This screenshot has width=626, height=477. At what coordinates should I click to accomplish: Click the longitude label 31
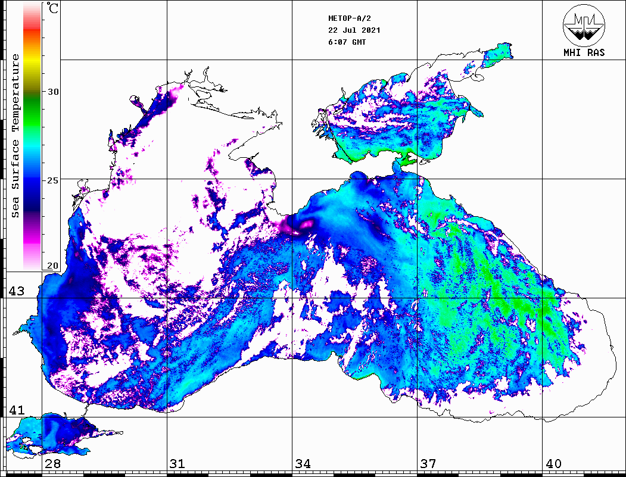pos(177,464)
